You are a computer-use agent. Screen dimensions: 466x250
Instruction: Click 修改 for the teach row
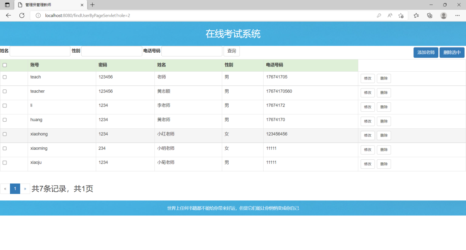[x=368, y=79]
